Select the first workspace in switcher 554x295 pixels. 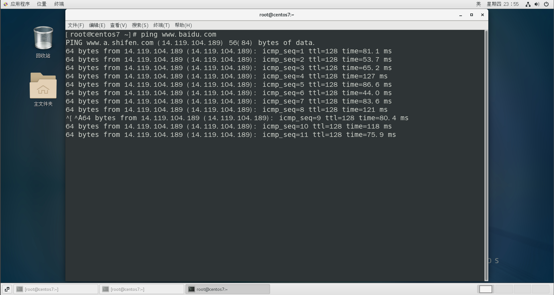[x=485, y=289]
